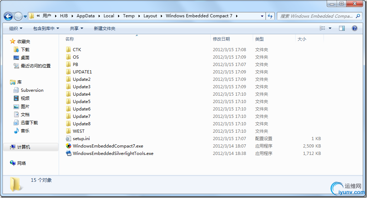The width and height of the screenshot is (367, 198).
Task: Select 计算机 in navigation pane
Action: 31,147
